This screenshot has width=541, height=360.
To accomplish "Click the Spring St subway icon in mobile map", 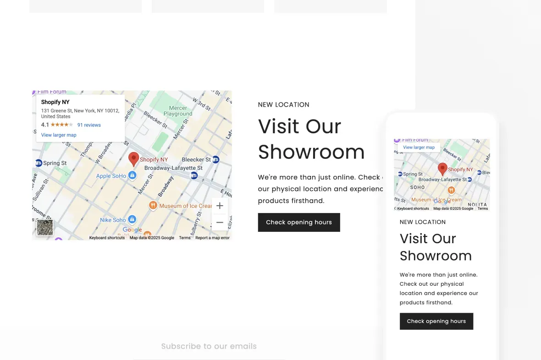I will tap(400, 174).
